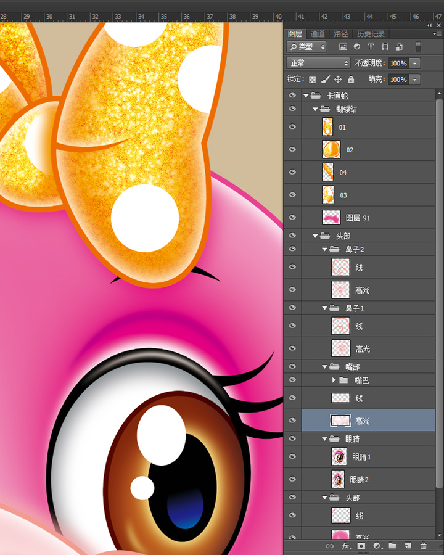Screen dimensions: 444x555
Task: Collapse the 蝴蝶结 group
Action: coord(315,109)
